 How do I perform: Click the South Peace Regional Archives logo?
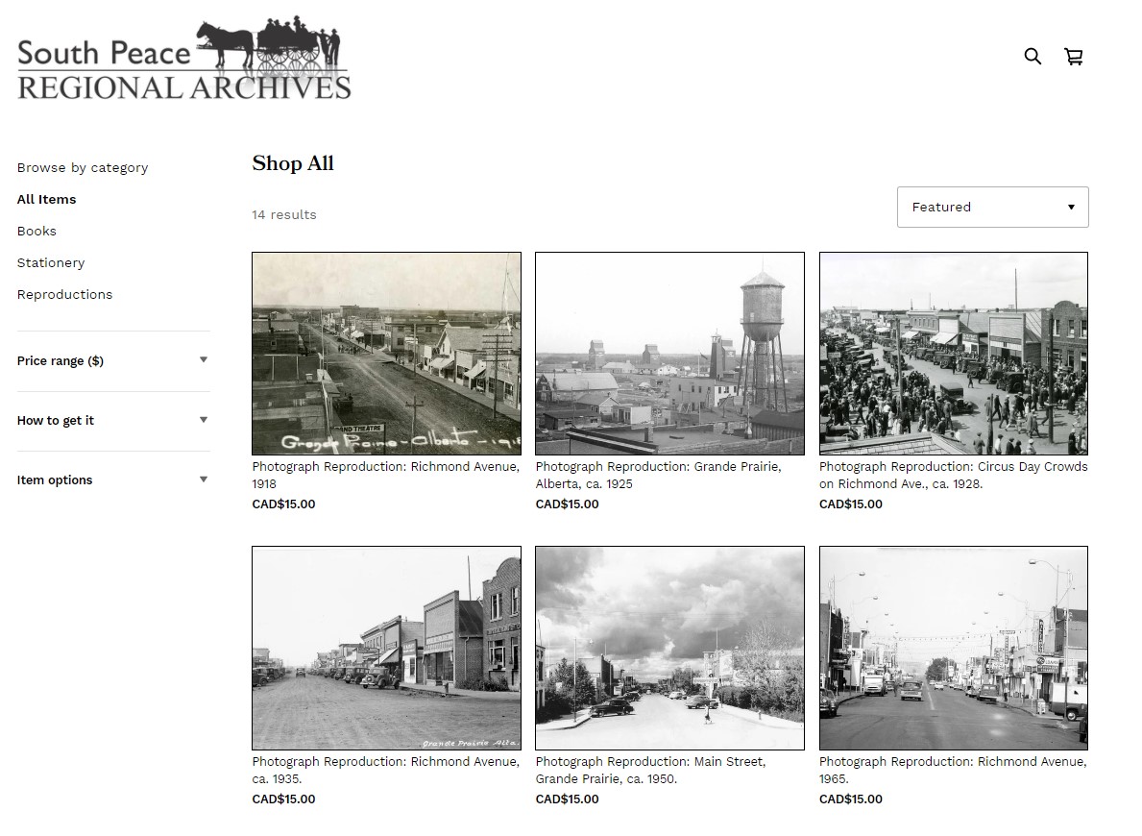[184, 60]
